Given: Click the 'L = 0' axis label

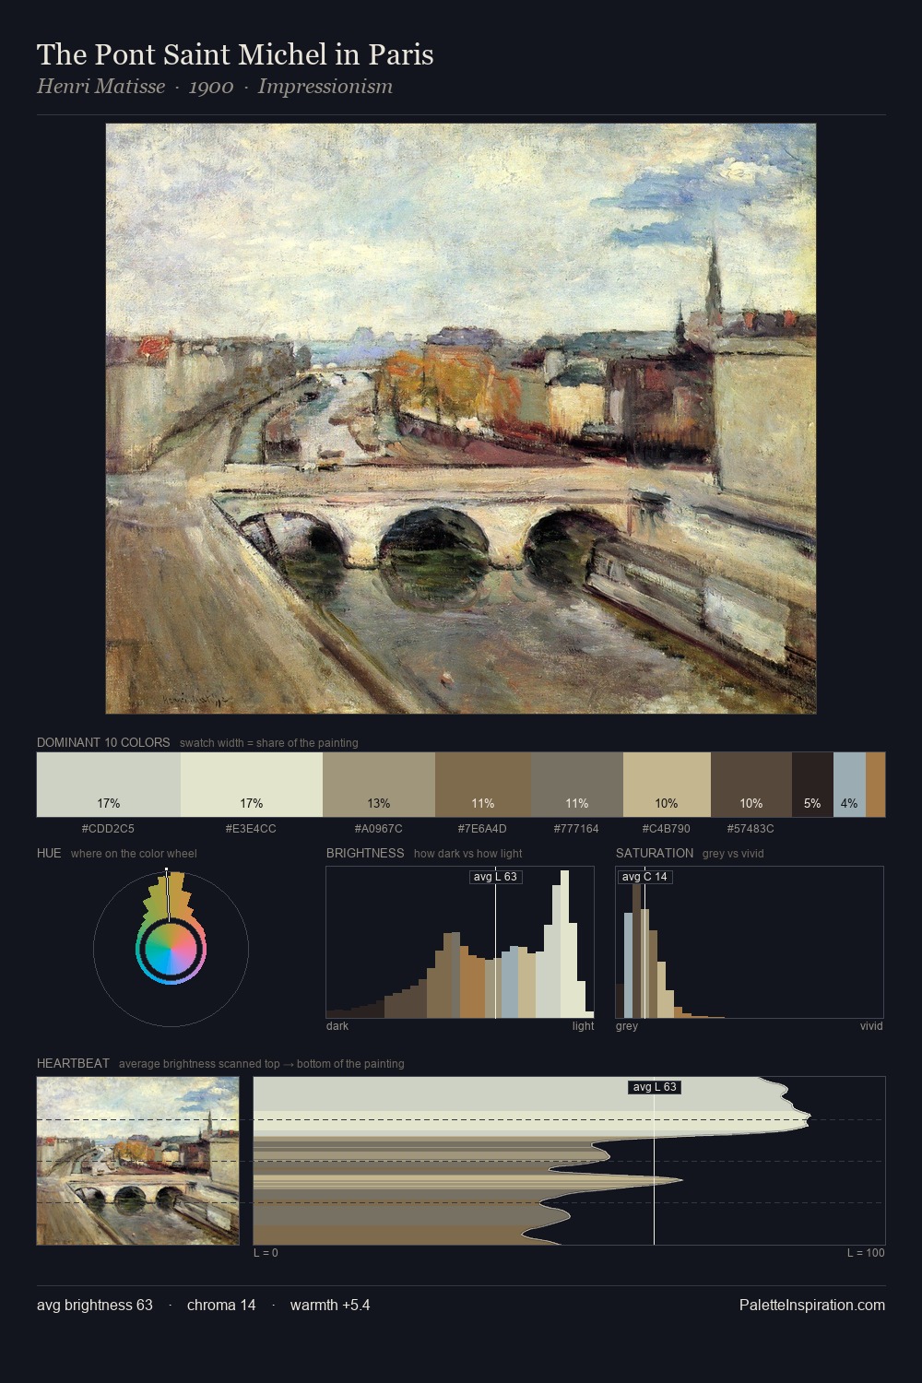Looking at the screenshot, I should [266, 1253].
